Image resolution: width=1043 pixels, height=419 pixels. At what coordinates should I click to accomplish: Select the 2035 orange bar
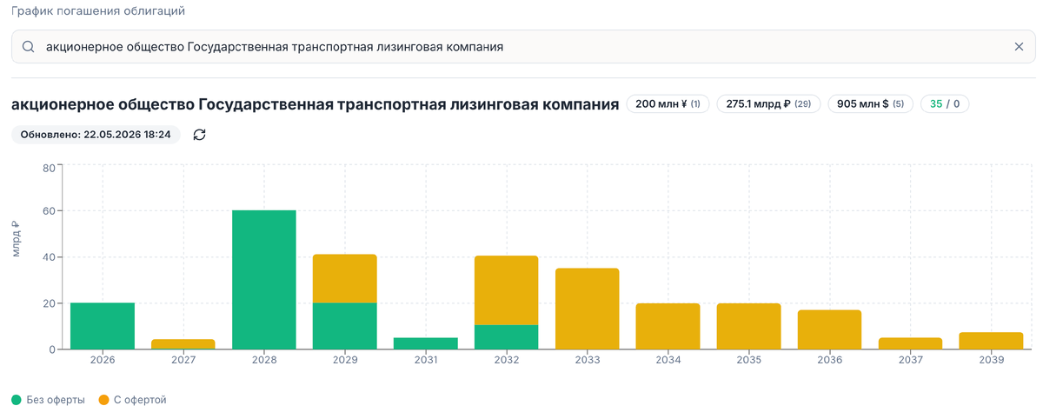(x=749, y=326)
